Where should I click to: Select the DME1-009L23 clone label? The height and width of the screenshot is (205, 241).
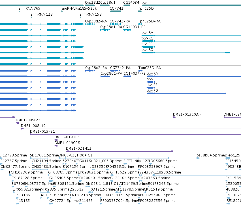coord(28,120)
